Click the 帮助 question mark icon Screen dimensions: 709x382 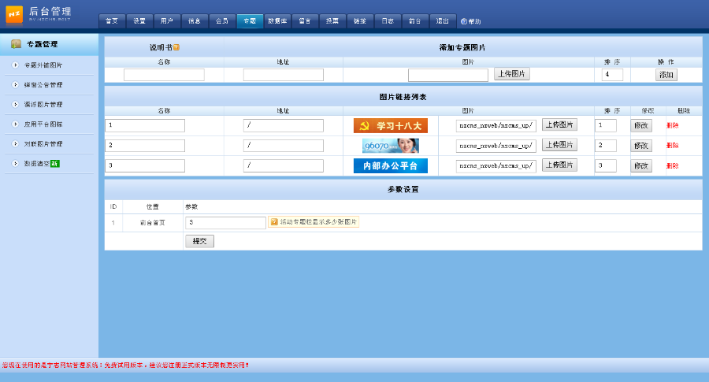click(x=464, y=21)
